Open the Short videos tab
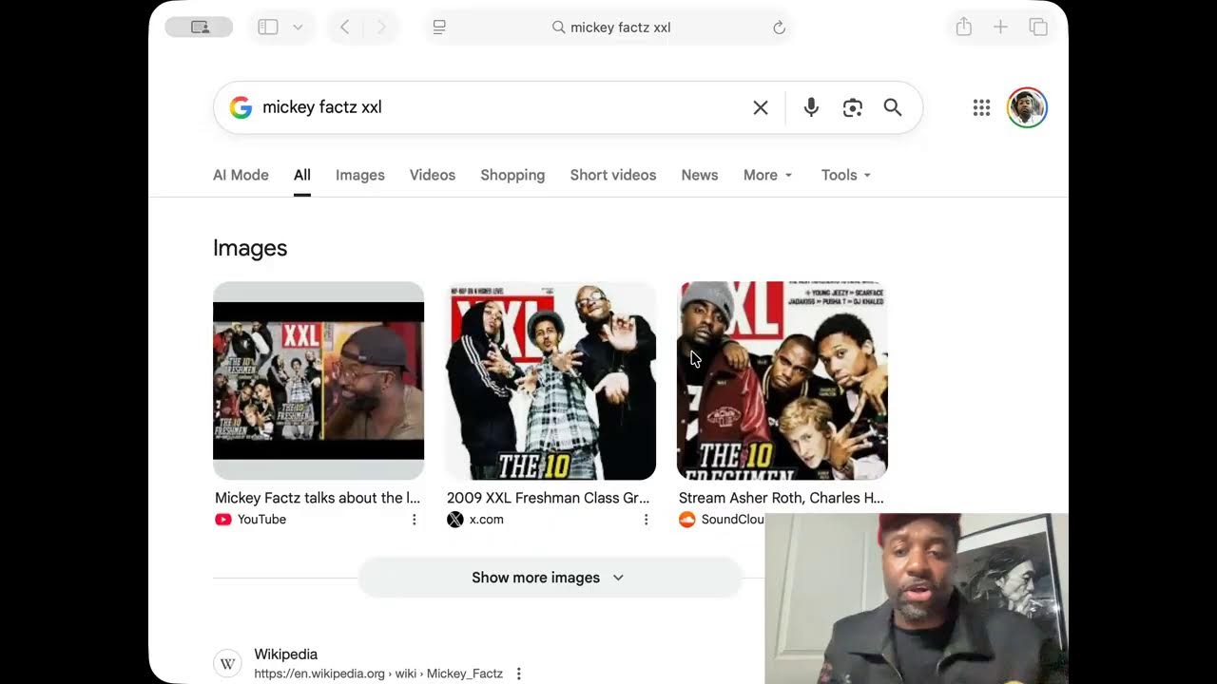This screenshot has width=1217, height=684. pos(613,175)
